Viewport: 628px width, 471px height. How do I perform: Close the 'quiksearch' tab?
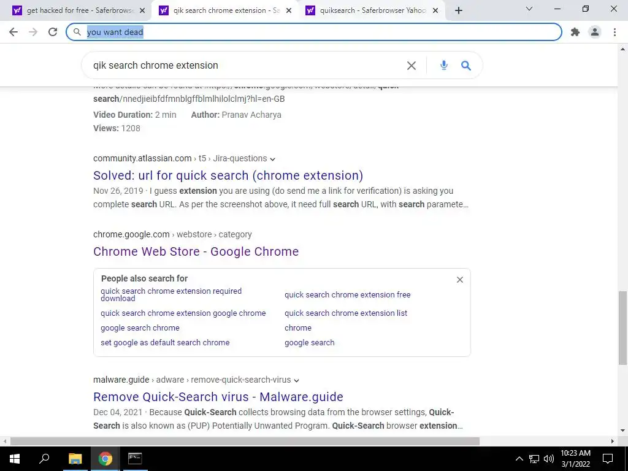(435, 11)
